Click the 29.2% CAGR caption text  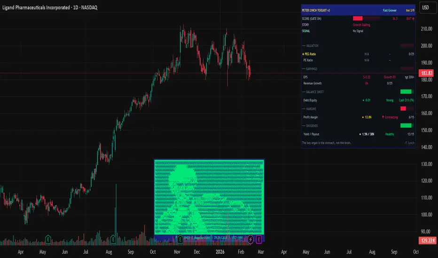click(x=221, y=238)
